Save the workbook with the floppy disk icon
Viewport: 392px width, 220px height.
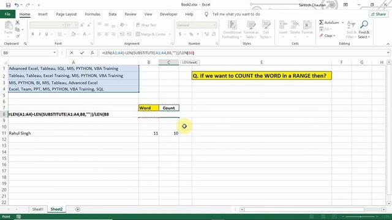point(8,5)
